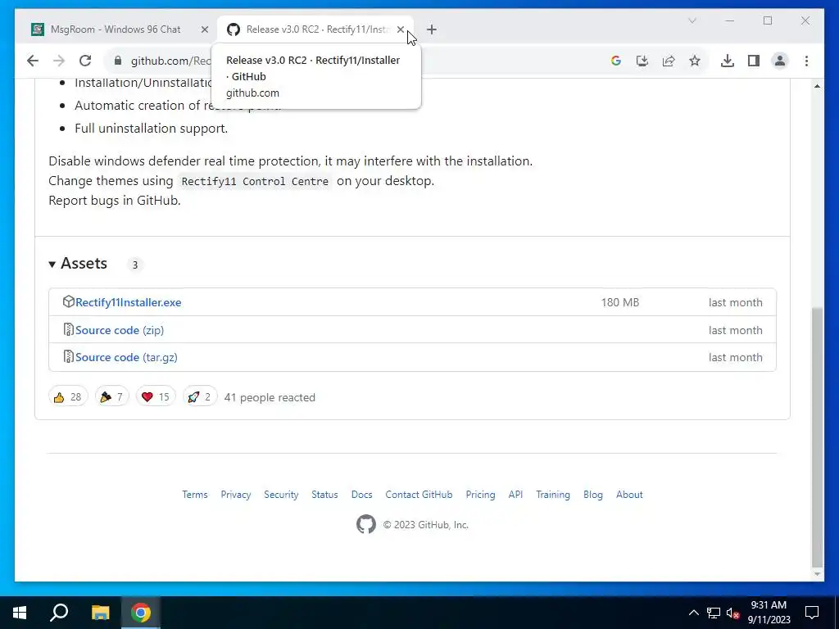Open a new tab with the plus button
This screenshot has width=839, height=629.
tap(432, 29)
